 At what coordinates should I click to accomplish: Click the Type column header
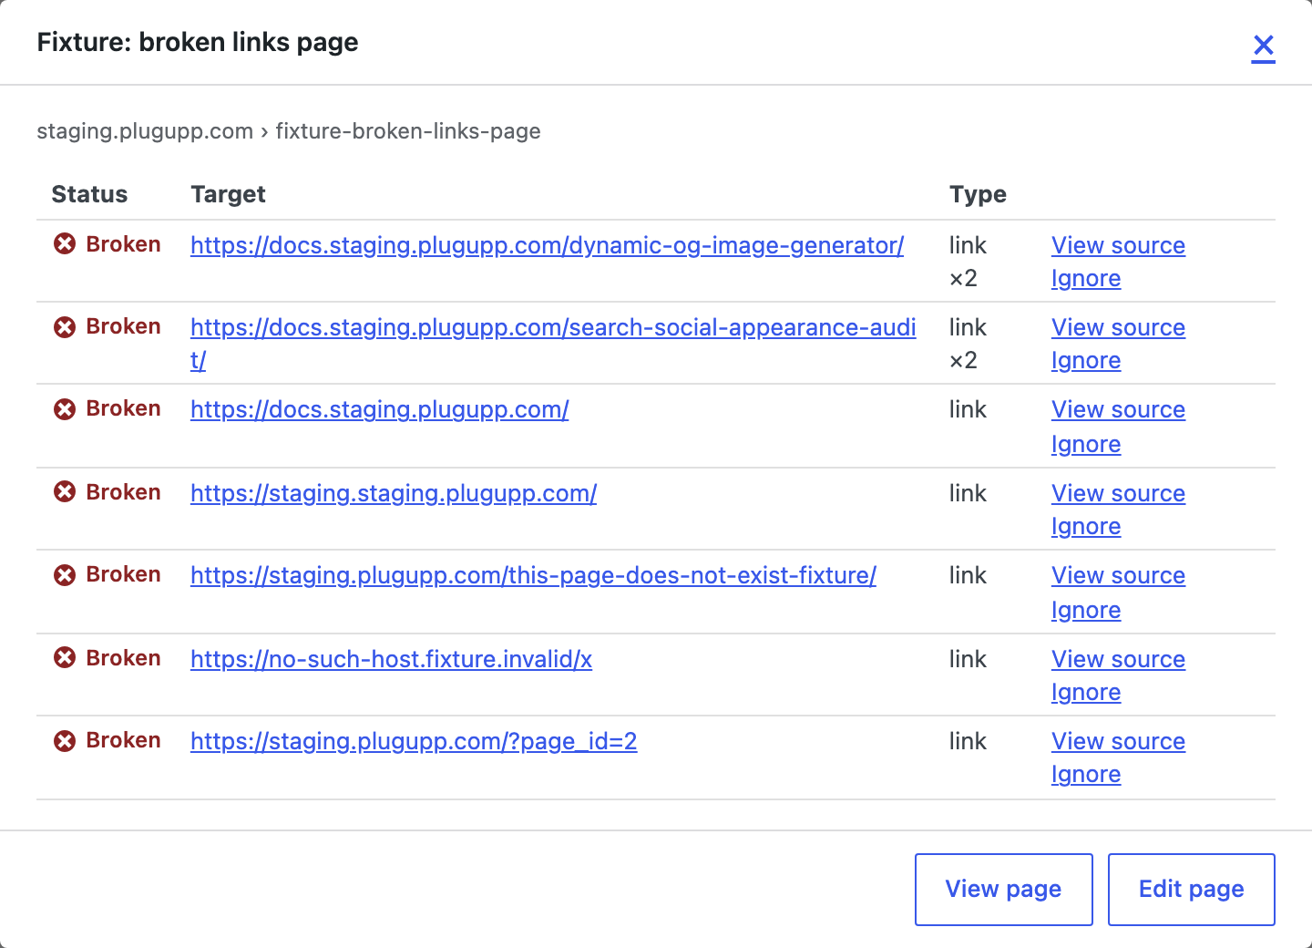tap(978, 194)
